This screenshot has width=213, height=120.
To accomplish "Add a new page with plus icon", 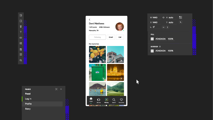I will tap(61, 89).
